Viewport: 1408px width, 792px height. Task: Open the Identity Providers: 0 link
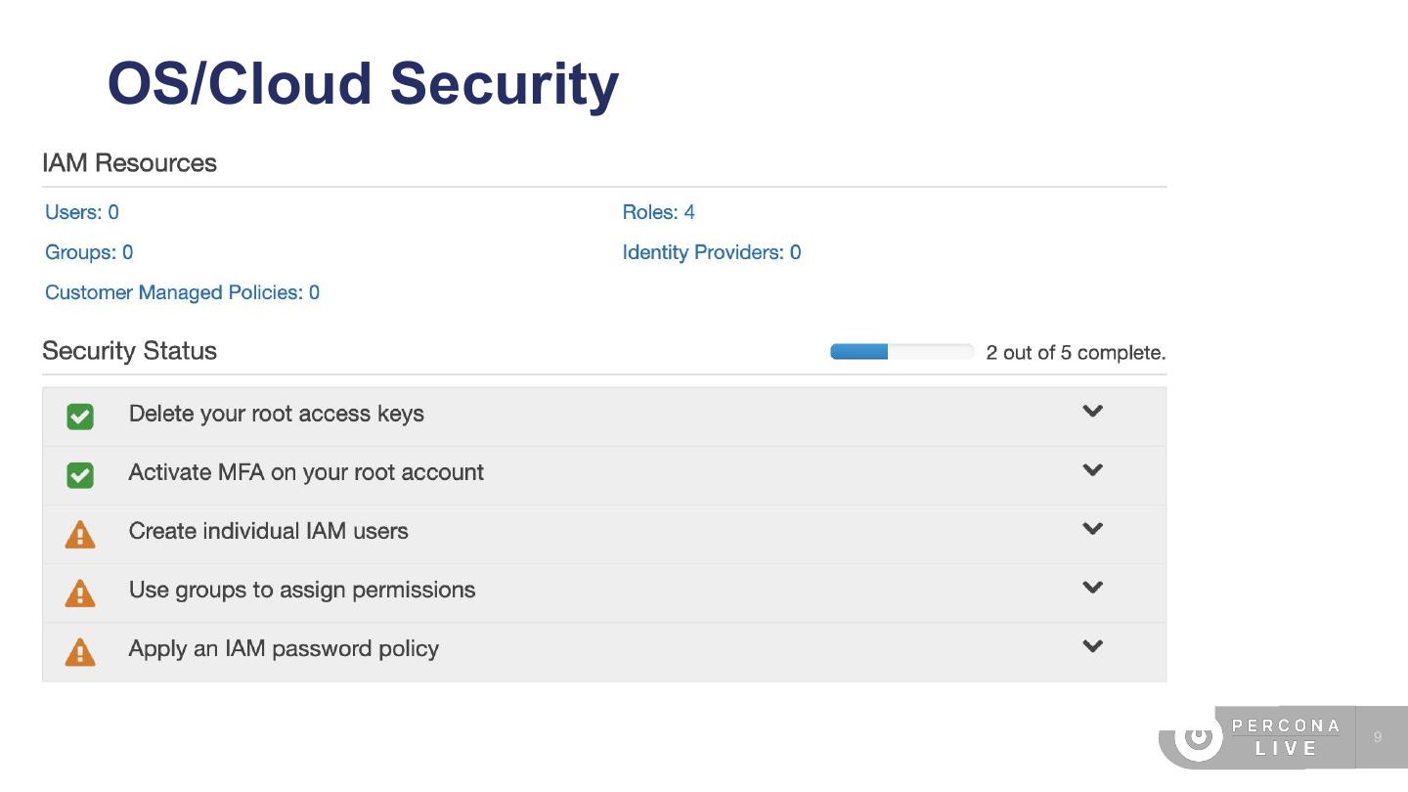[711, 252]
